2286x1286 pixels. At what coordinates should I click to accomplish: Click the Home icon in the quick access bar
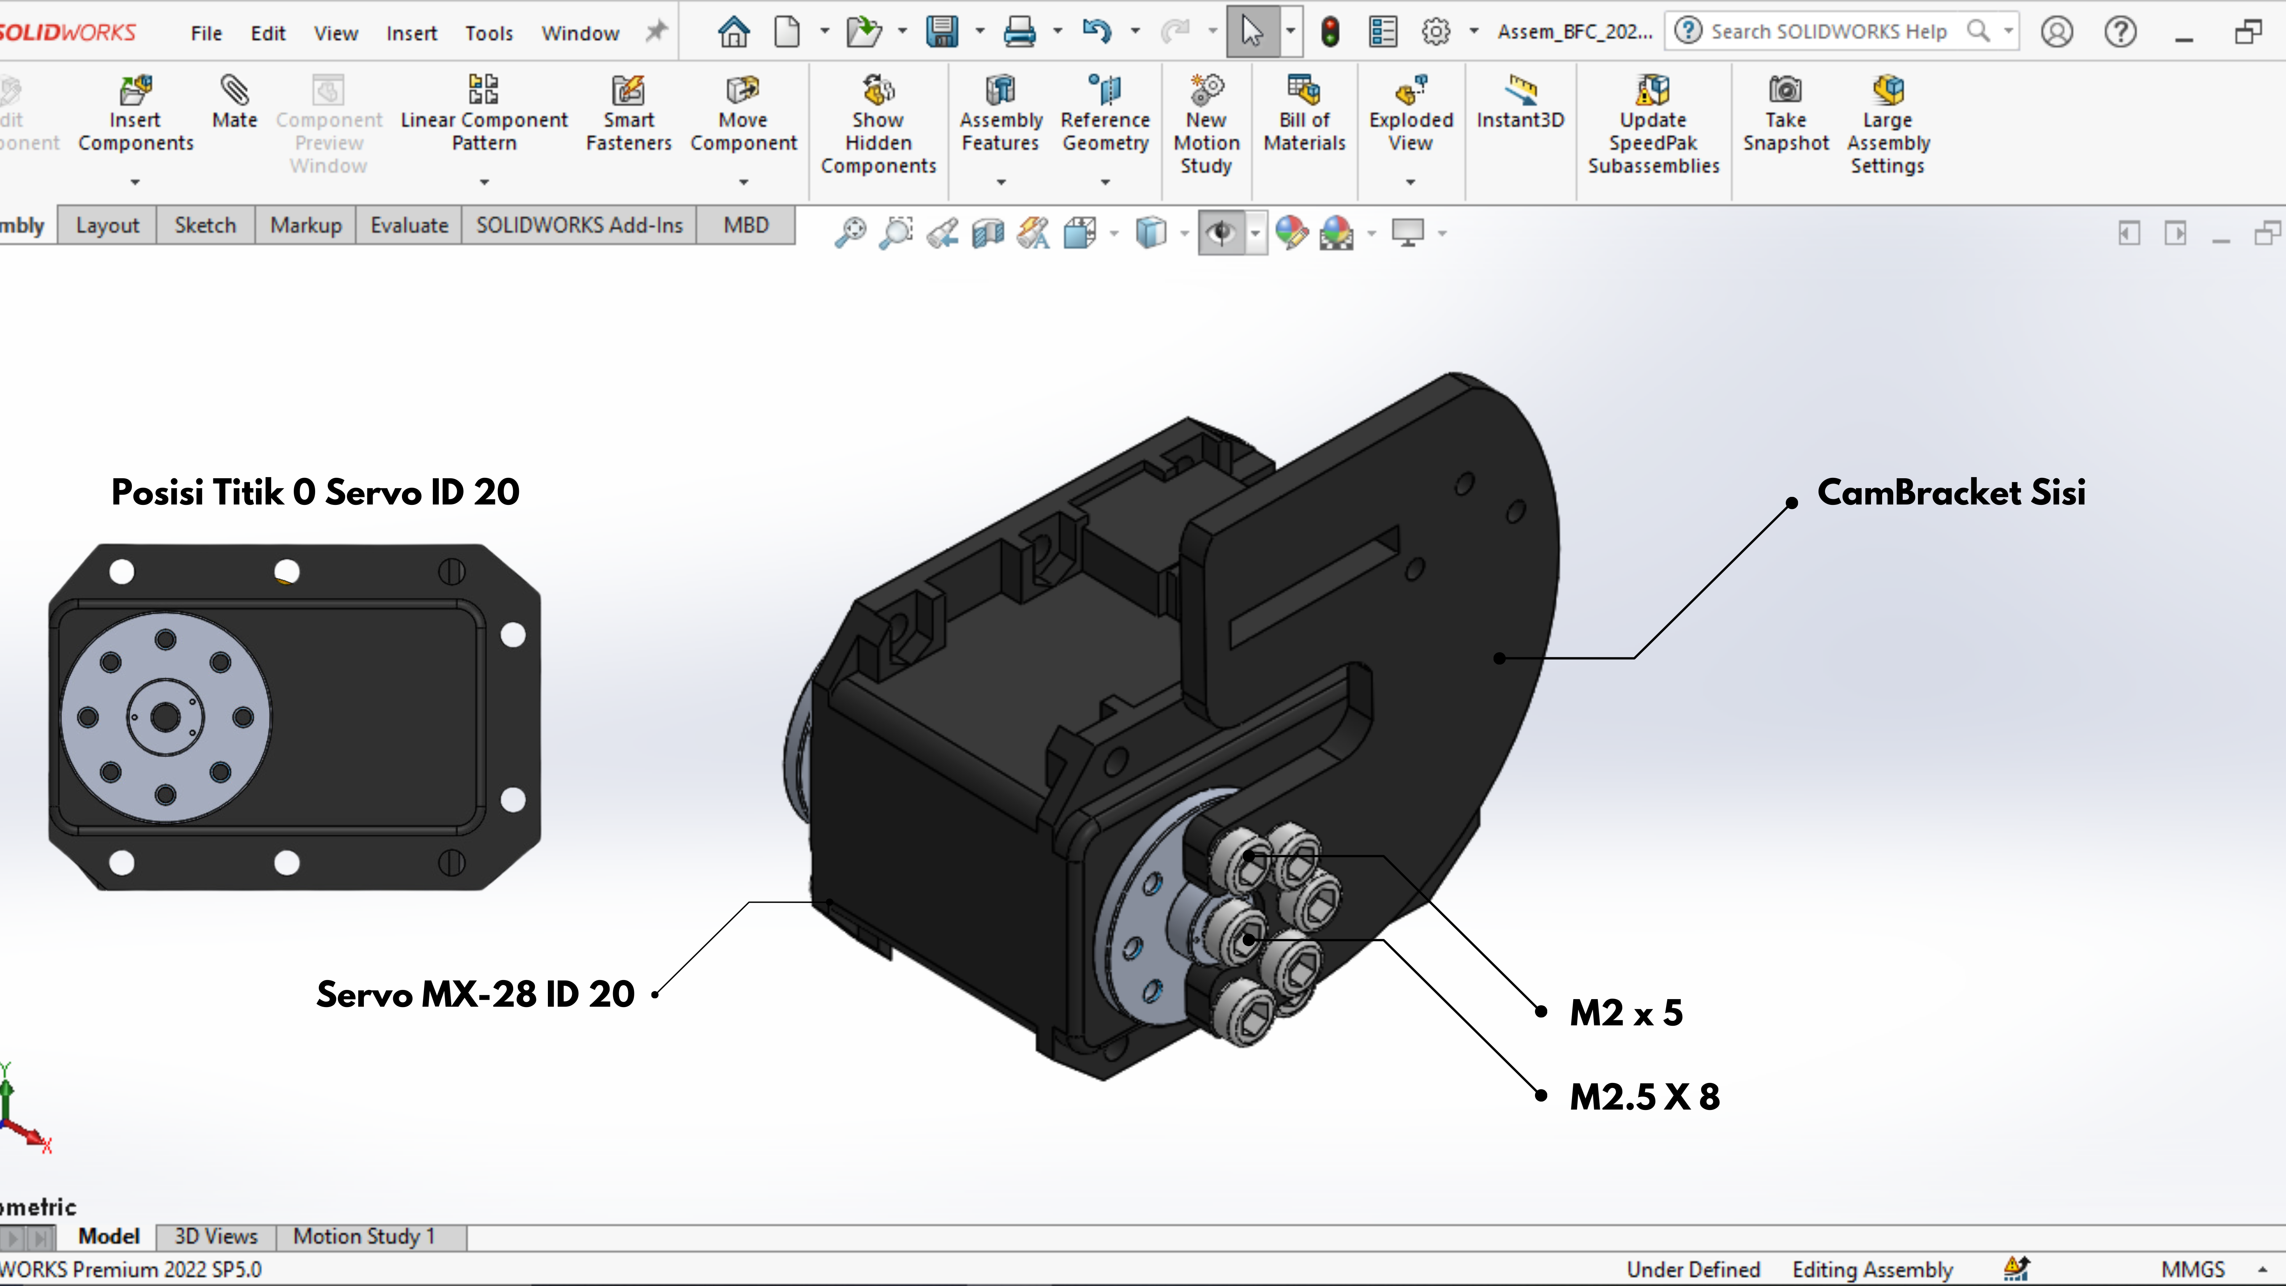(733, 32)
